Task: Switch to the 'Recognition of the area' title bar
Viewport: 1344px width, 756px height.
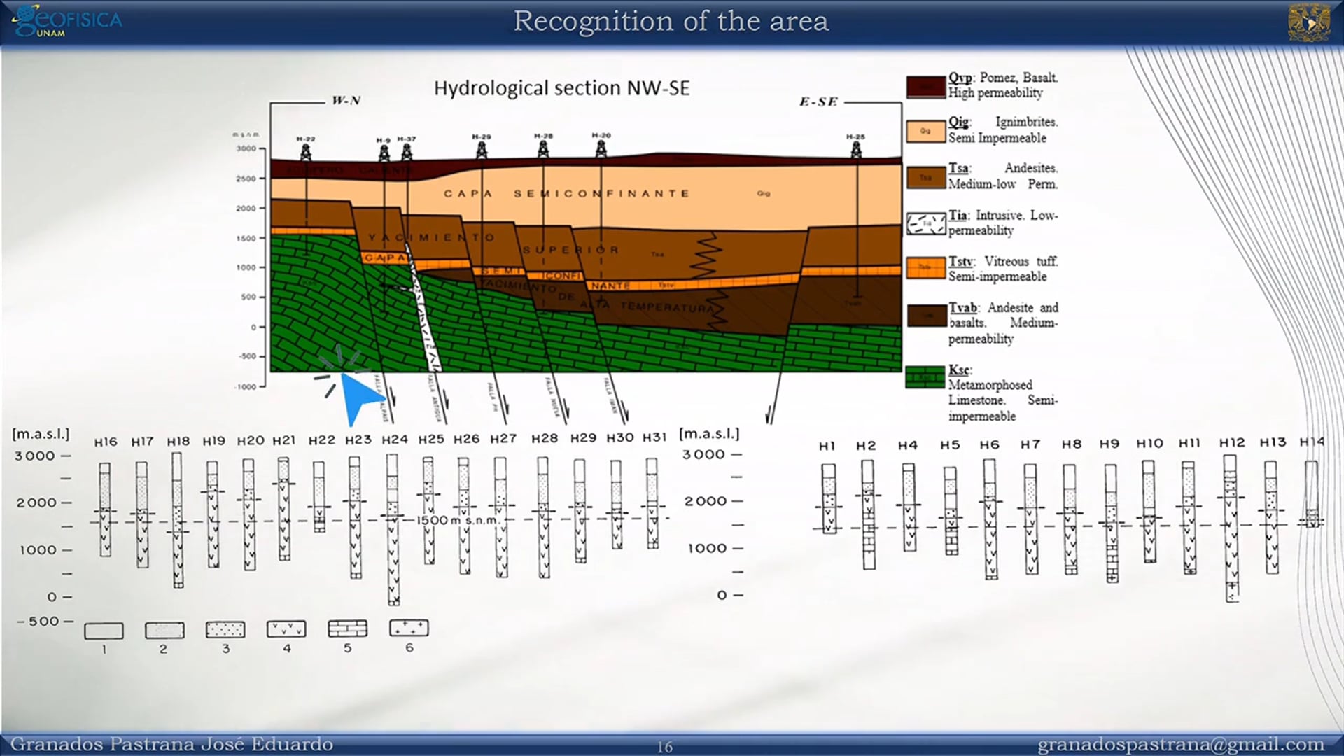Action: [671, 21]
